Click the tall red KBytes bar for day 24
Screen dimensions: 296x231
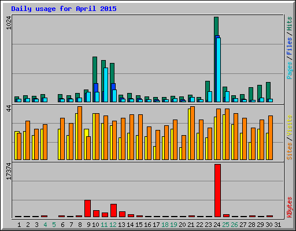(x=217, y=191)
